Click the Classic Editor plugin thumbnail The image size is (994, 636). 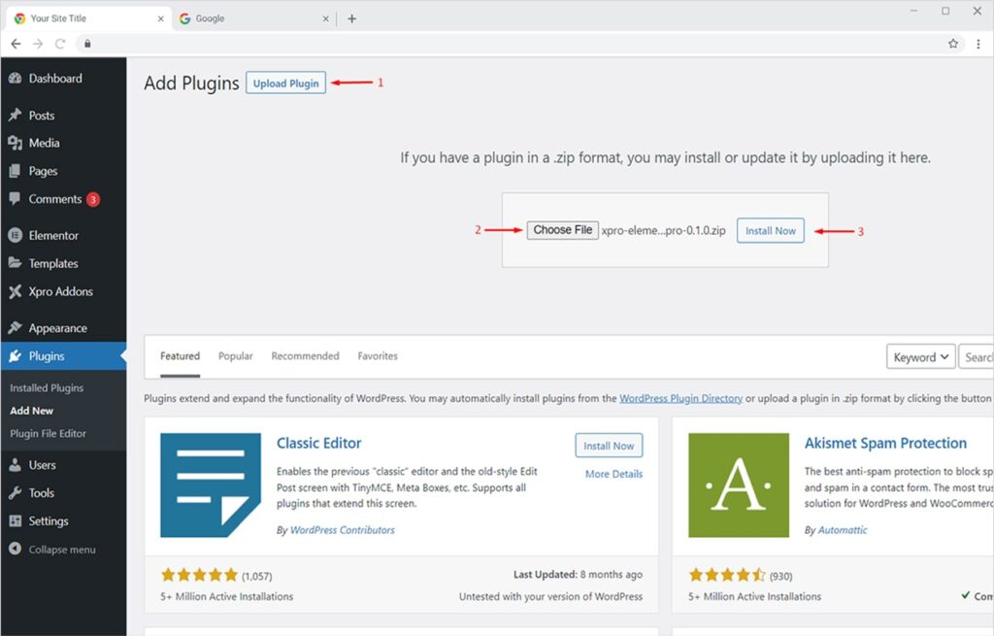(211, 485)
